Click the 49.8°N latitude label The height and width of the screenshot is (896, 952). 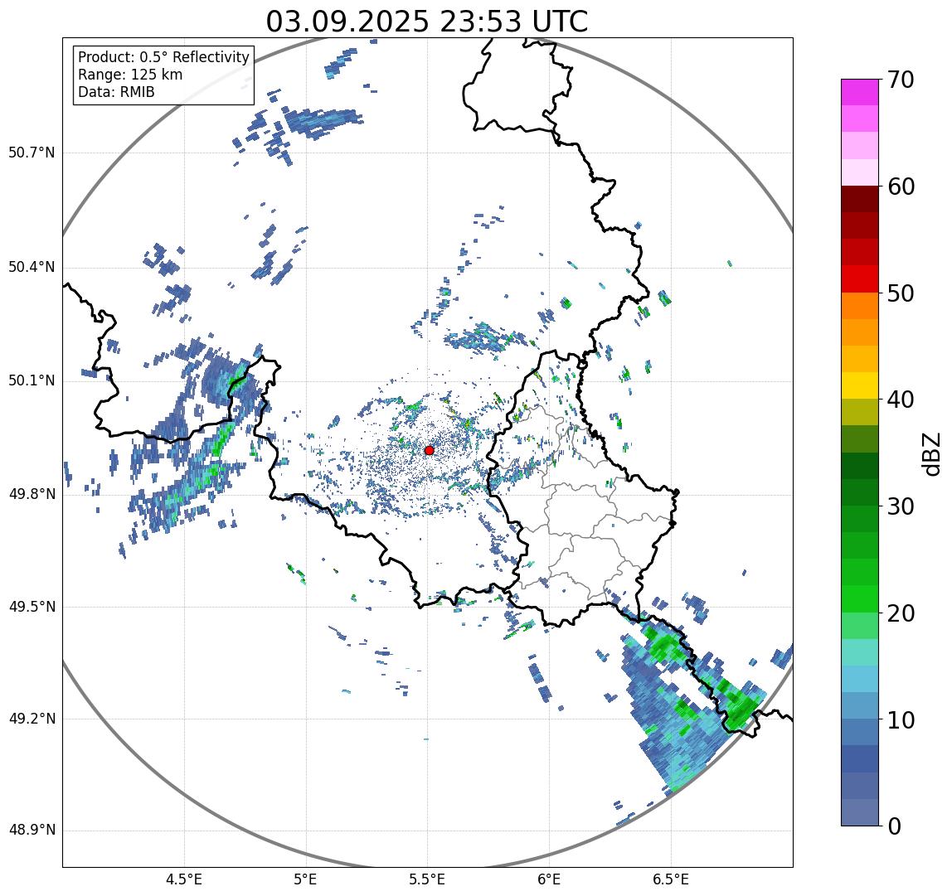coord(32,494)
